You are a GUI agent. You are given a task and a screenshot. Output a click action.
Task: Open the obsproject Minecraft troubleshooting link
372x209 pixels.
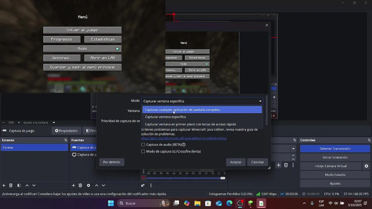(184, 138)
